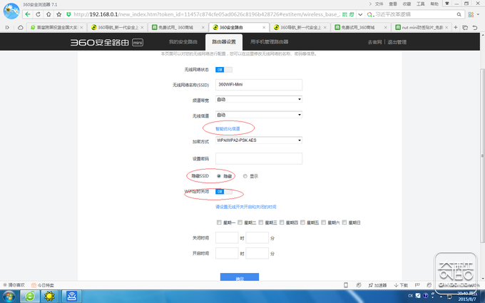Image resolution: width=485 pixels, height=303 pixels.
Task: Open the 用手机管理路由器 tab
Action: [269, 42]
